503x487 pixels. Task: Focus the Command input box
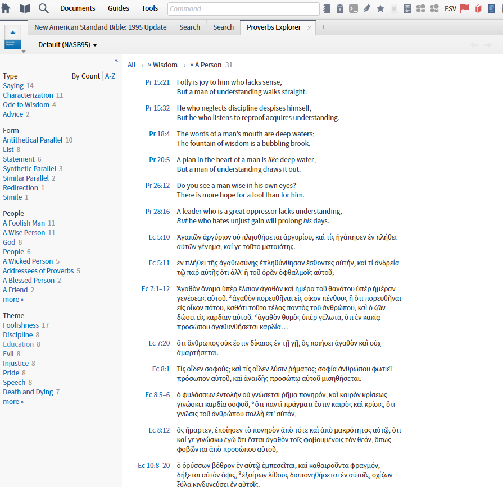243,8
